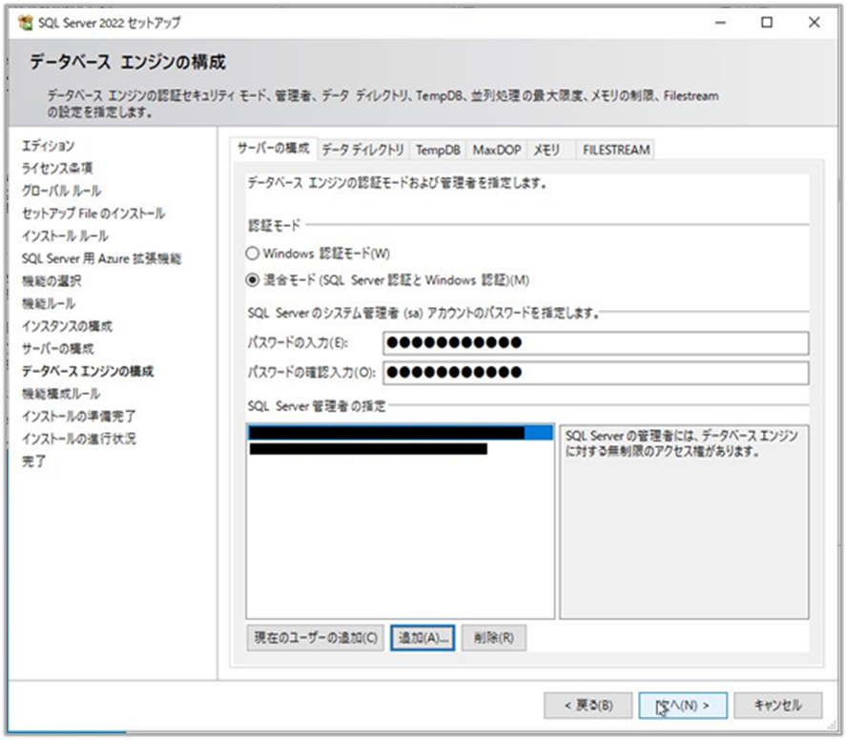The image size is (847, 740).
Task: Select the highlighted first administrator entry
Action: tap(401, 433)
